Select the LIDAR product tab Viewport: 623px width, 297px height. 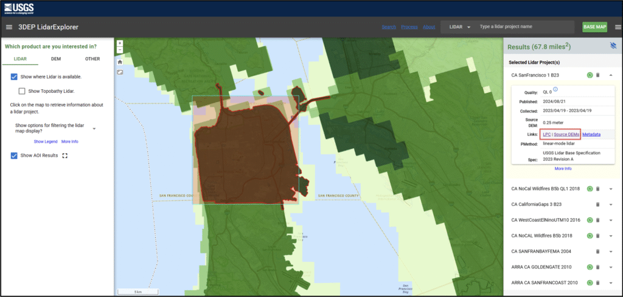(20, 59)
